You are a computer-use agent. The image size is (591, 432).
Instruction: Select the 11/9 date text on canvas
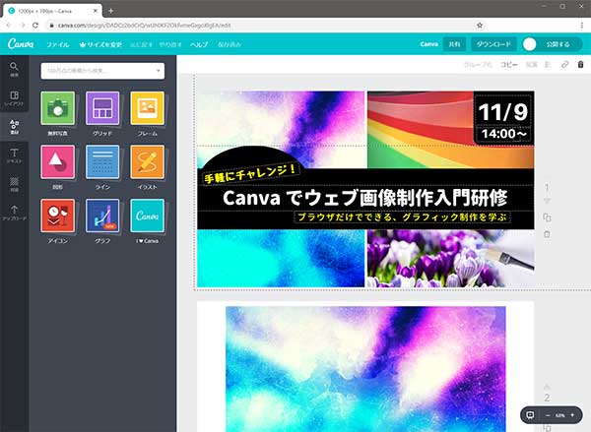point(502,111)
